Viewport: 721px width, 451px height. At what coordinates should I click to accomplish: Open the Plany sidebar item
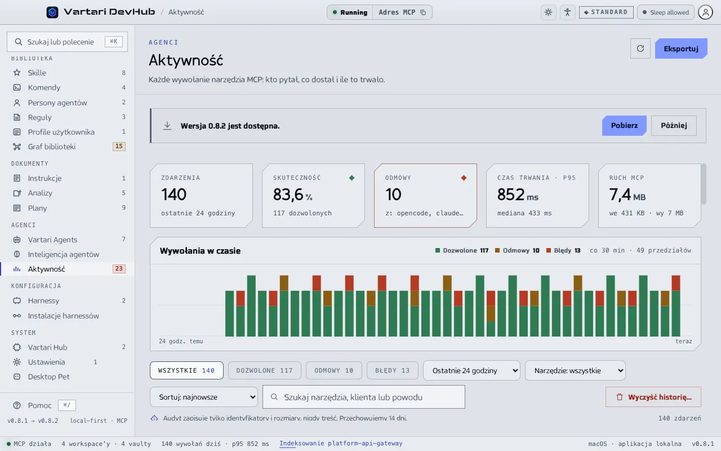click(x=68, y=208)
